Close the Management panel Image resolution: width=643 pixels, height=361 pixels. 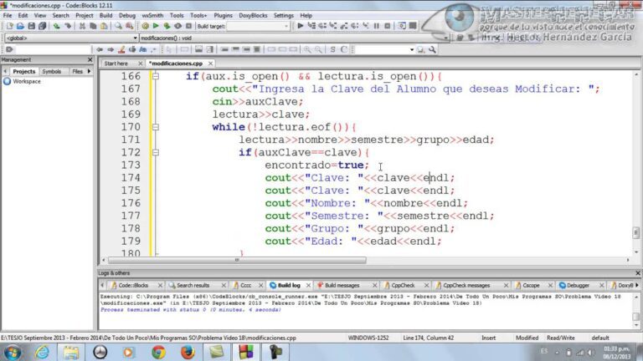pos(90,60)
